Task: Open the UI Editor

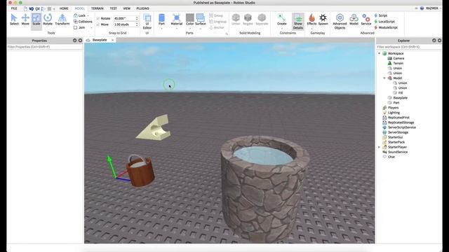Action: 147,22
